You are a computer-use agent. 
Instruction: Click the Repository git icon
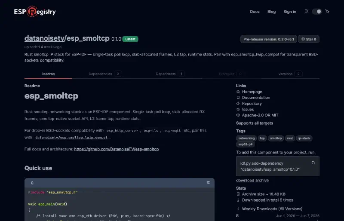pyautogui.click(x=238, y=103)
